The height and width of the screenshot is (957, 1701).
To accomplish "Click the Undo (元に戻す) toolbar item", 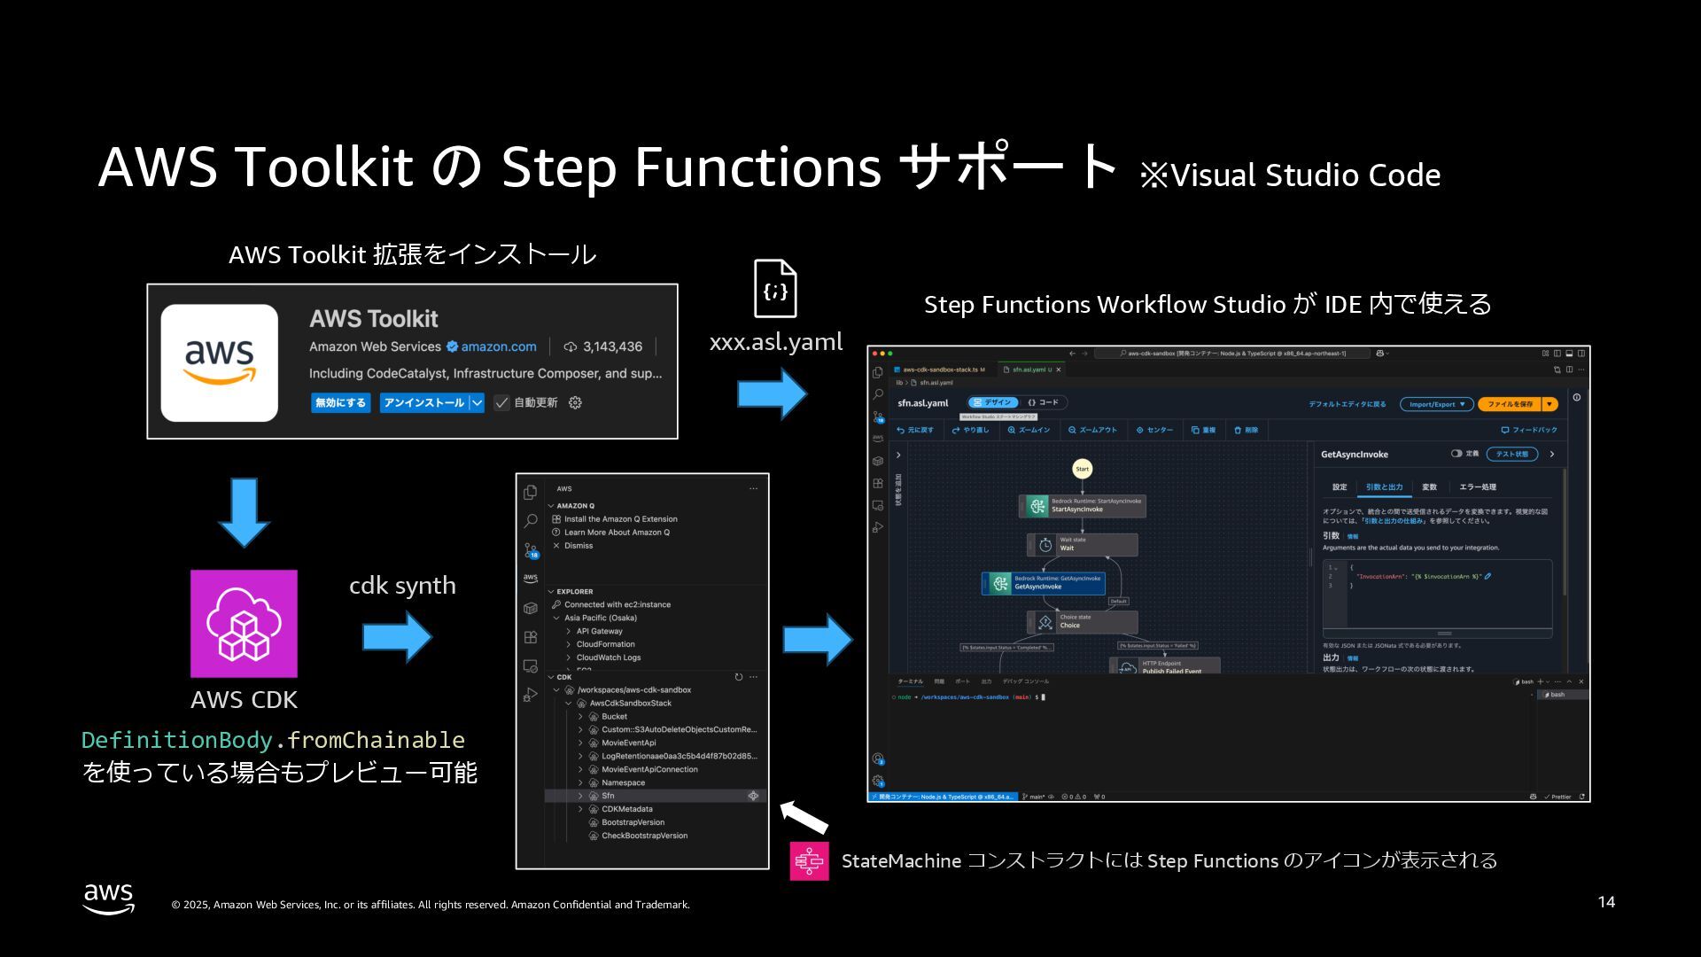I will pyautogui.click(x=915, y=430).
